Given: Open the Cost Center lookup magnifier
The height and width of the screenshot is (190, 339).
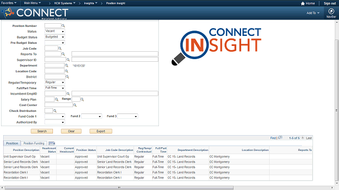Looking at the screenshot, I should point(75,105).
